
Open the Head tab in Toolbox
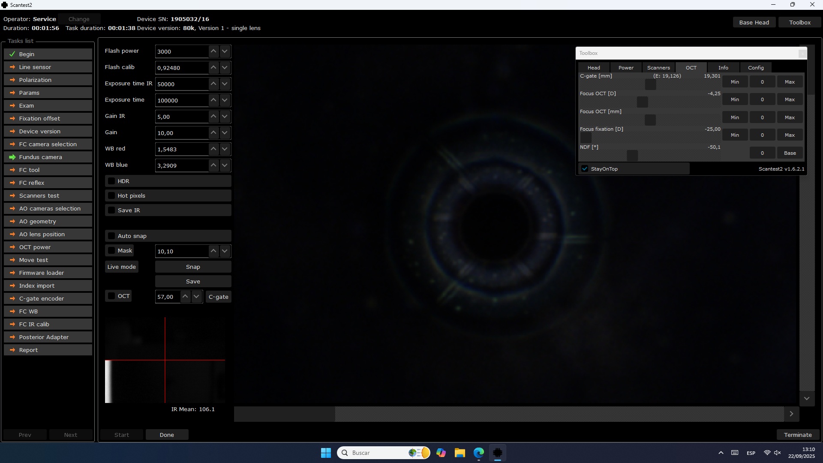pyautogui.click(x=594, y=68)
